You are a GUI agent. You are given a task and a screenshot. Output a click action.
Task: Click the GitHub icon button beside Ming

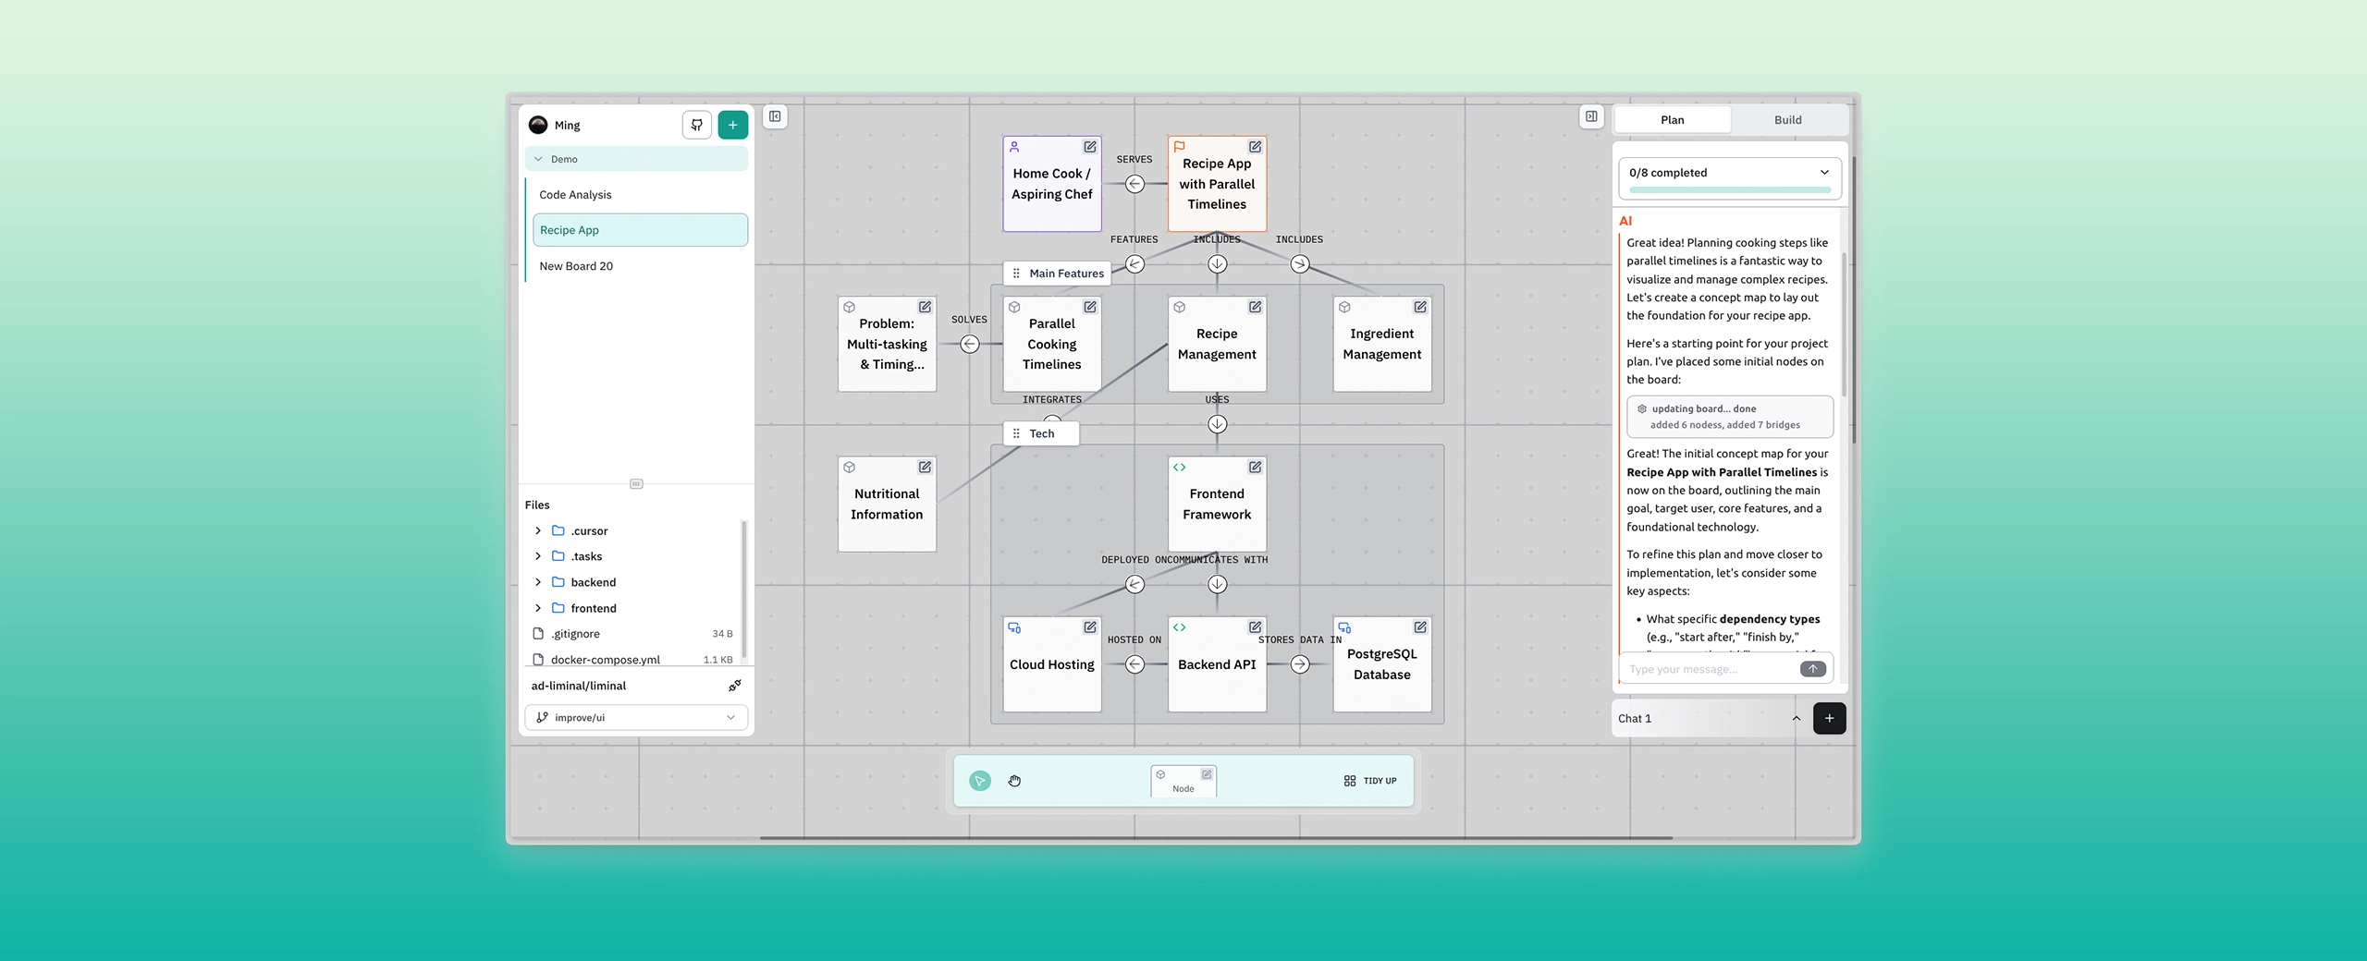coord(696,125)
